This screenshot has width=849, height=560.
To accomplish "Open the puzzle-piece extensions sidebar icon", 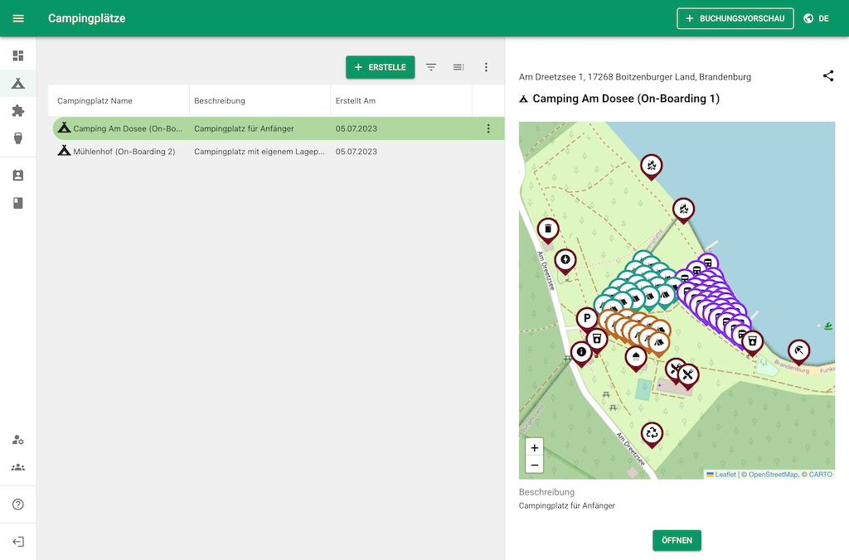I will tap(18, 111).
